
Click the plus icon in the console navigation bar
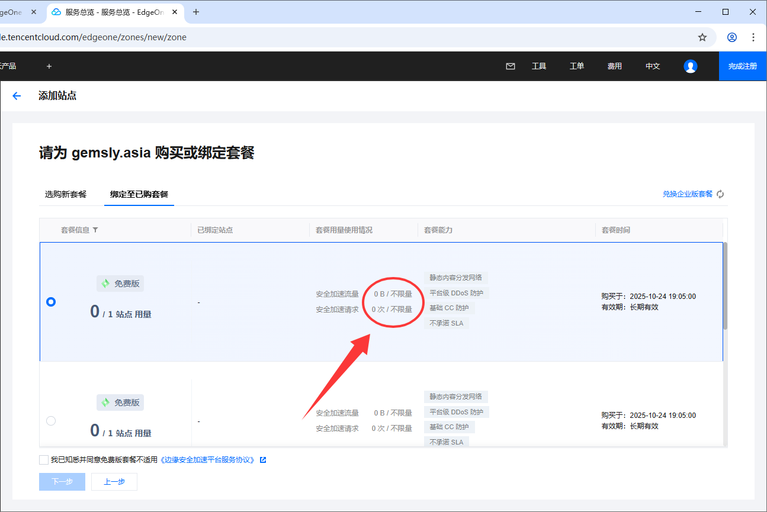[x=49, y=66]
